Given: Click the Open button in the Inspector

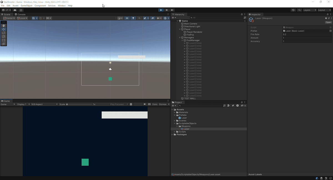Looking at the screenshot, I should coord(328,22).
